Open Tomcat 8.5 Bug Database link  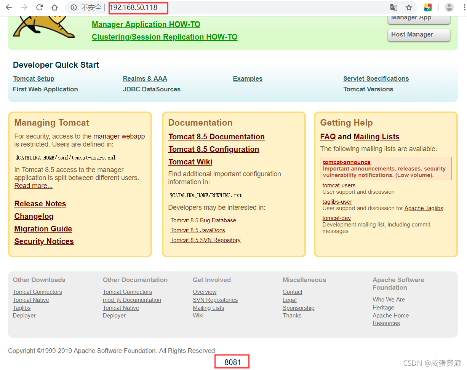click(203, 220)
